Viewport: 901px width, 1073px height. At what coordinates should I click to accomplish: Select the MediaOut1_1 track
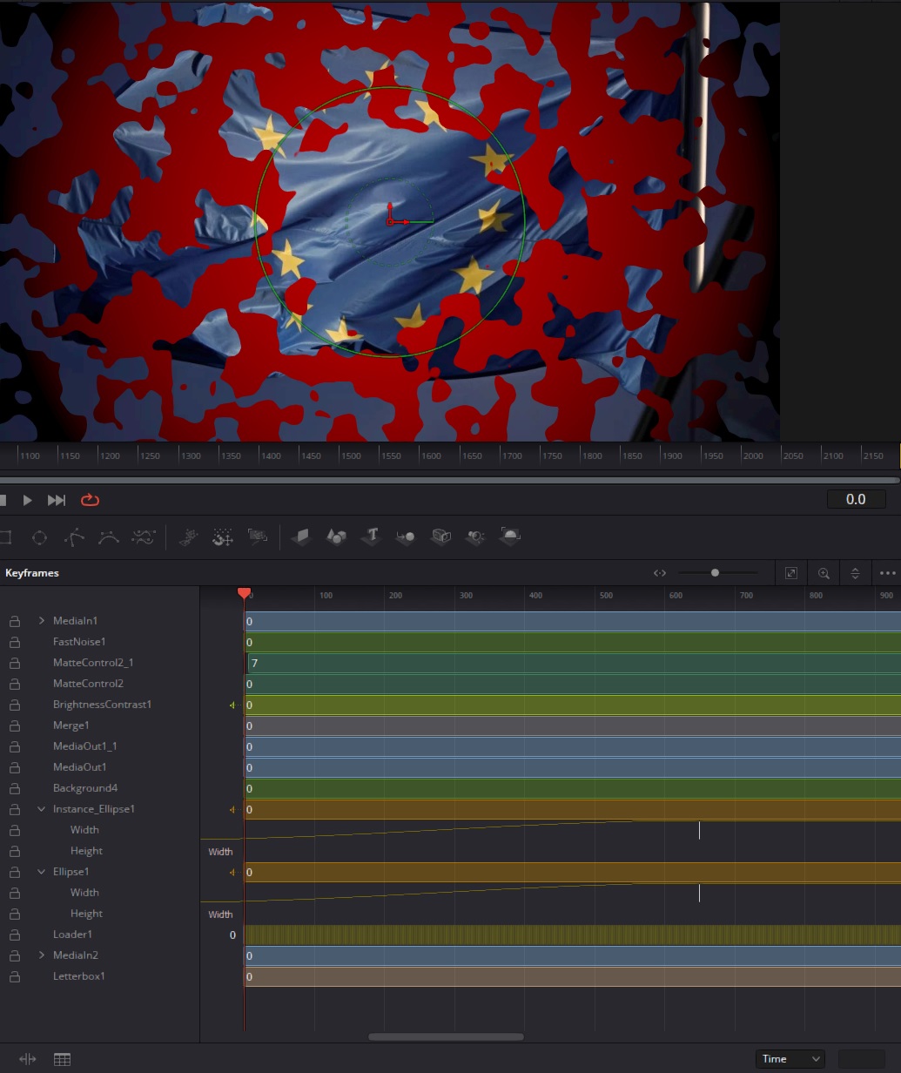[x=85, y=746]
